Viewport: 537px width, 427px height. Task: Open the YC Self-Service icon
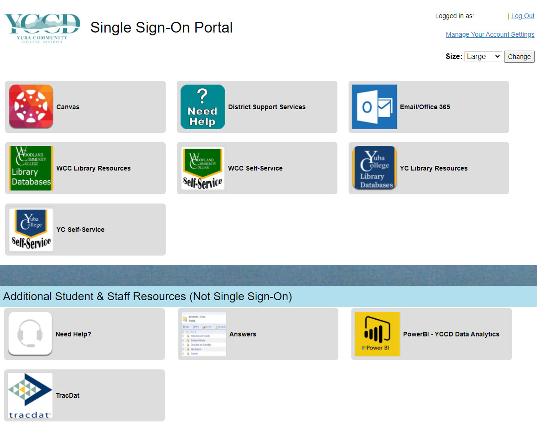click(x=31, y=230)
